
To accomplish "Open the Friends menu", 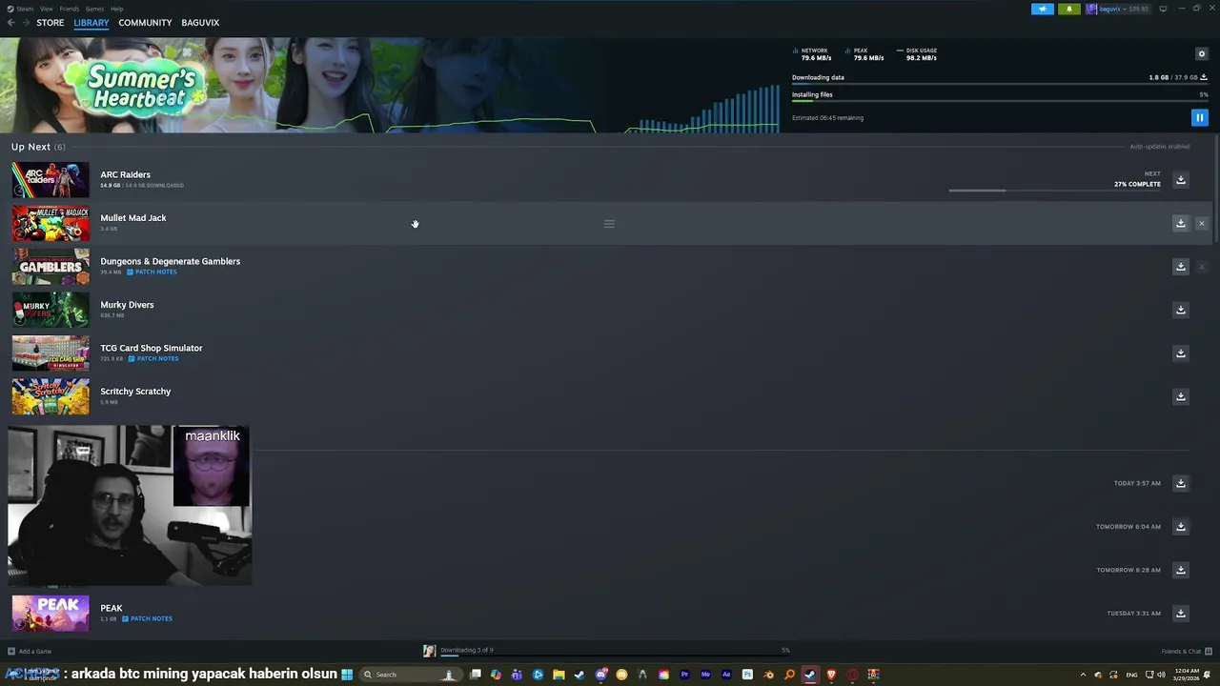I will [x=70, y=9].
